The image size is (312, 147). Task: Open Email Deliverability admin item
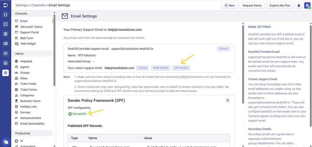point(32,124)
